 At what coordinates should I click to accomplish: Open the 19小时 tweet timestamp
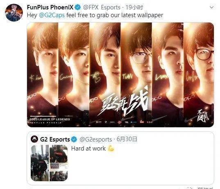pyautogui.click(x=134, y=7)
